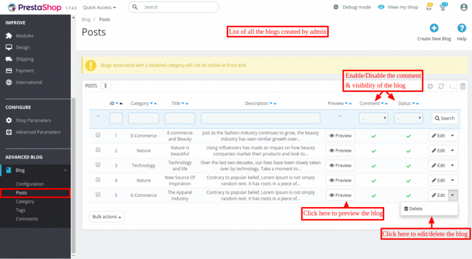The width and height of the screenshot is (472, 259).
Task: Toggle status checkmark for The Apparel Industry post
Action: (408, 196)
